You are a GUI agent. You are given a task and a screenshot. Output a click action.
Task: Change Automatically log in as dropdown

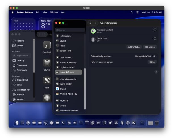[x=145, y=56]
